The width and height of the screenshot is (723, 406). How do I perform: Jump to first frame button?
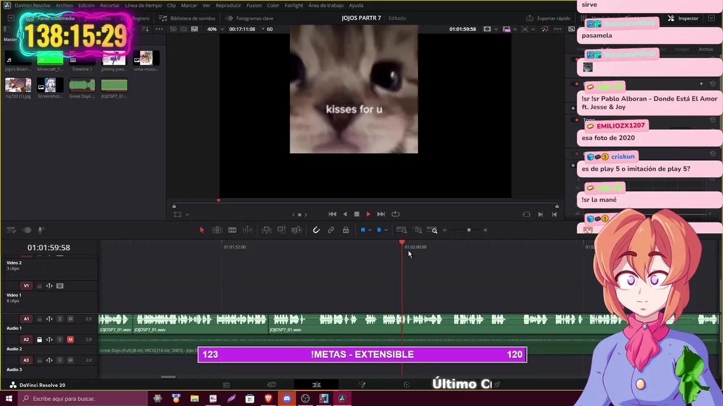[332, 214]
